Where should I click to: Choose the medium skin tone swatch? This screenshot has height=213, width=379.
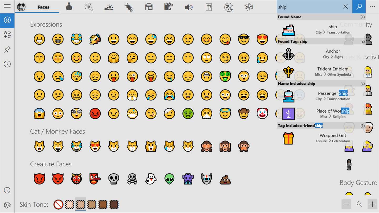pyautogui.click(x=92, y=204)
